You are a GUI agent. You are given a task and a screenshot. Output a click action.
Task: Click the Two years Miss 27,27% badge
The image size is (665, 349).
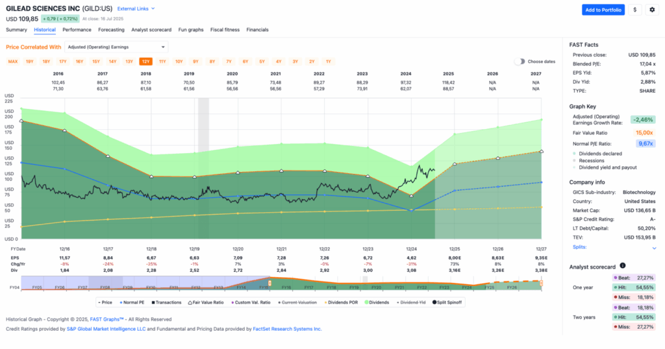coord(633,327)
